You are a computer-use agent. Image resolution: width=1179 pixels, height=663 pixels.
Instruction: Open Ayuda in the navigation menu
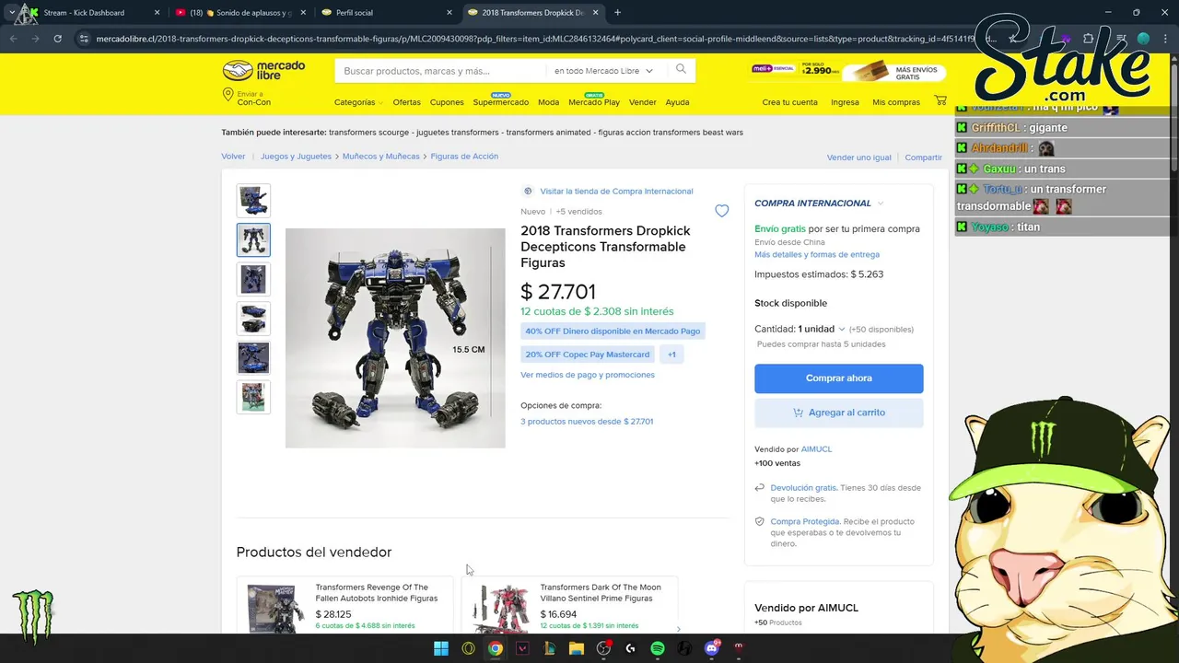click(x=677, y=102)
